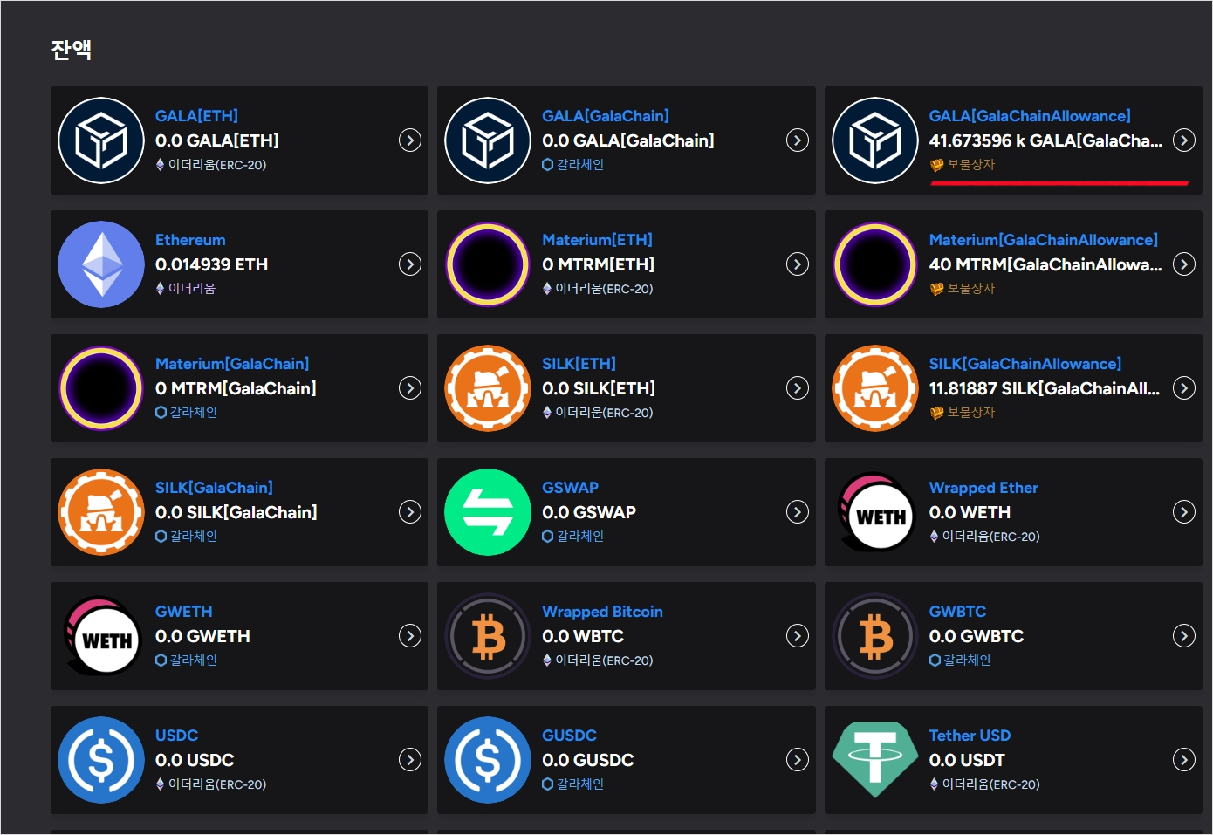The image size is (1213, 835).
Task: Click the GWETH title link
Action: click(184, 612)
